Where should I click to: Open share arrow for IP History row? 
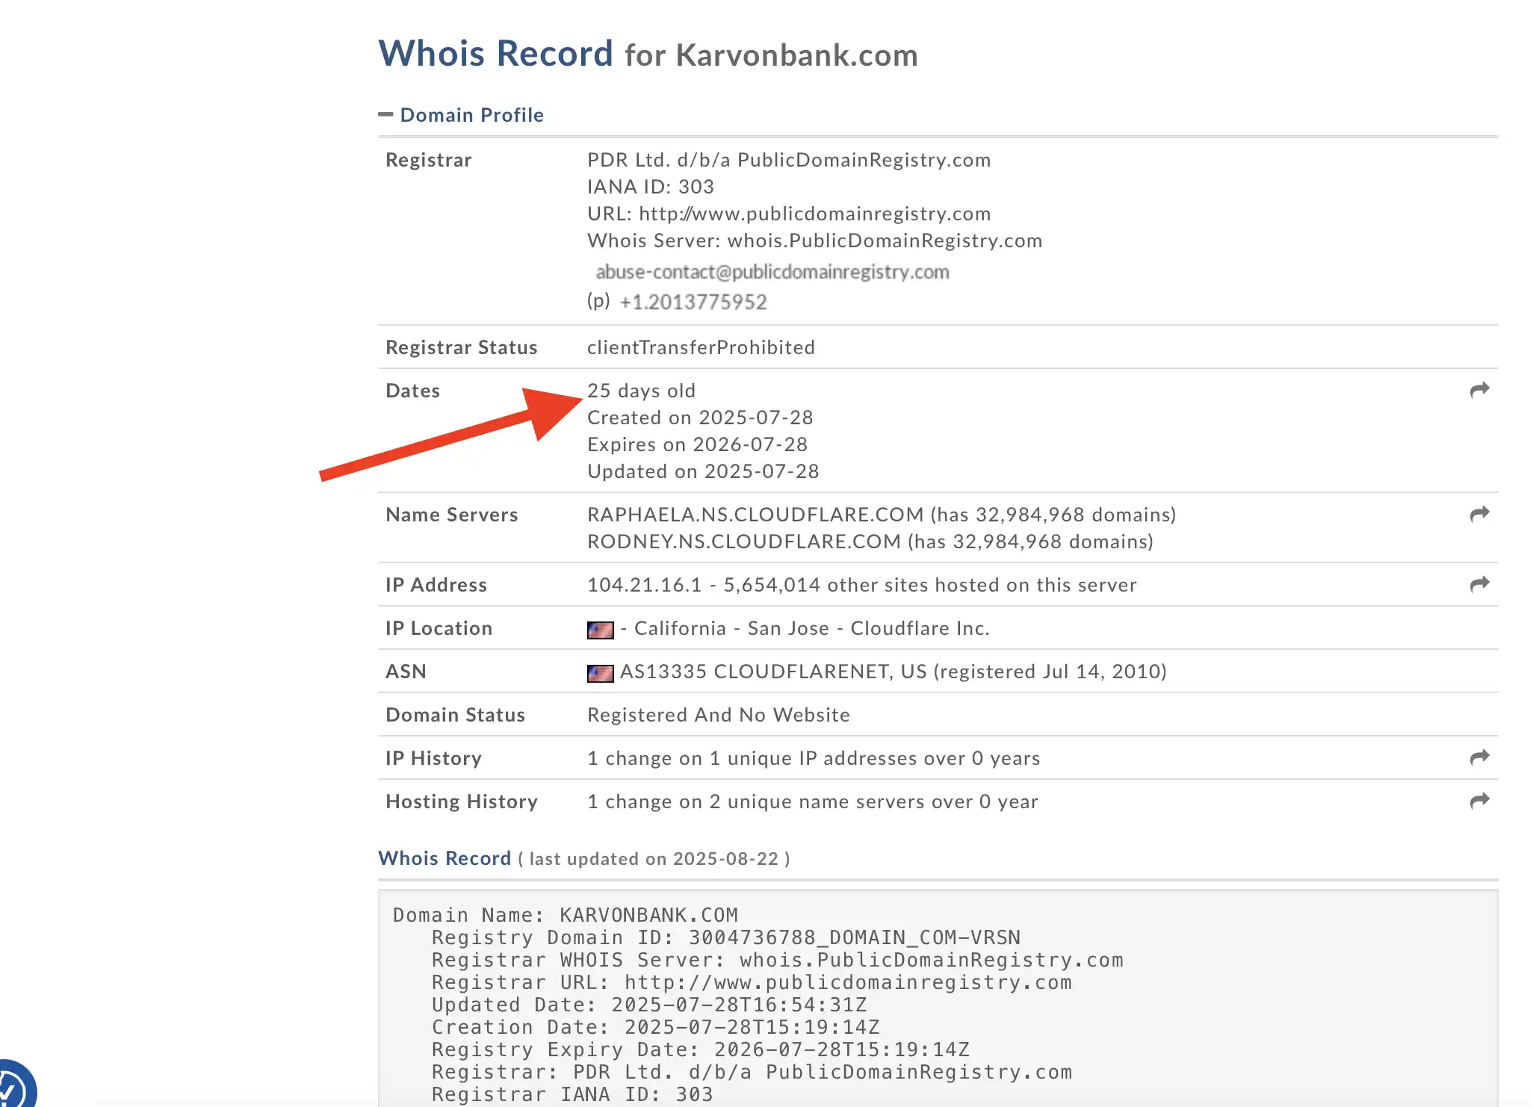click(1479, 757)
